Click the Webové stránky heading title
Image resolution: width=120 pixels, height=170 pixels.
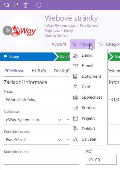click(71, 18)
